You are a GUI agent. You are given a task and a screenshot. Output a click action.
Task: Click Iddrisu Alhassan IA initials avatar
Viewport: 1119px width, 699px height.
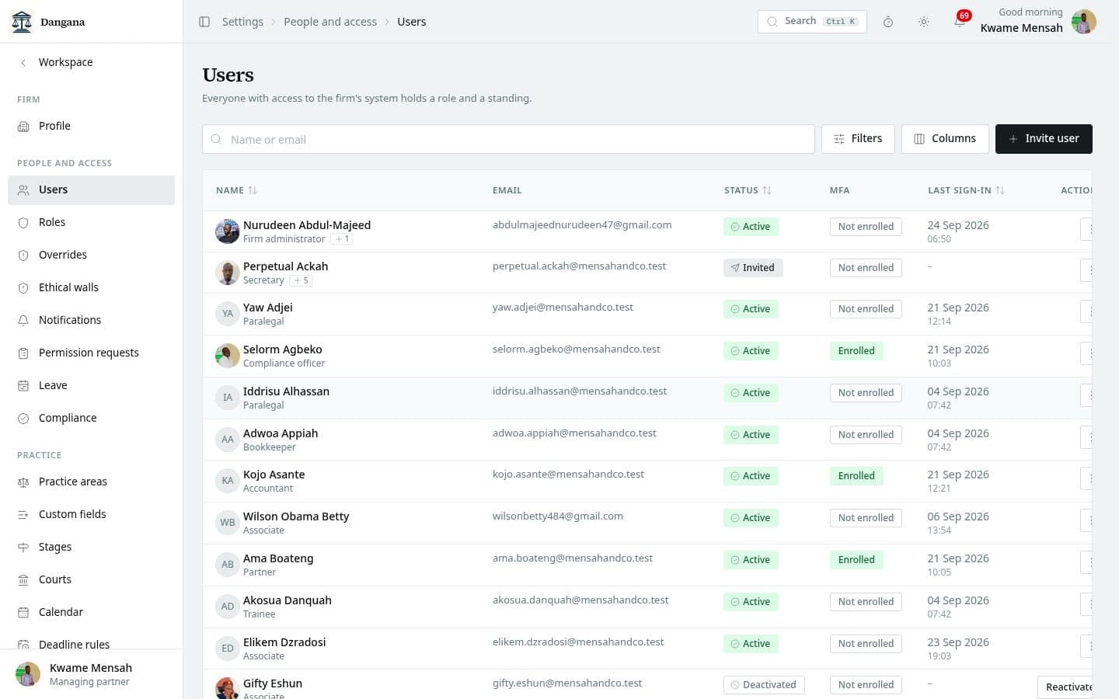tap(228, 398)
